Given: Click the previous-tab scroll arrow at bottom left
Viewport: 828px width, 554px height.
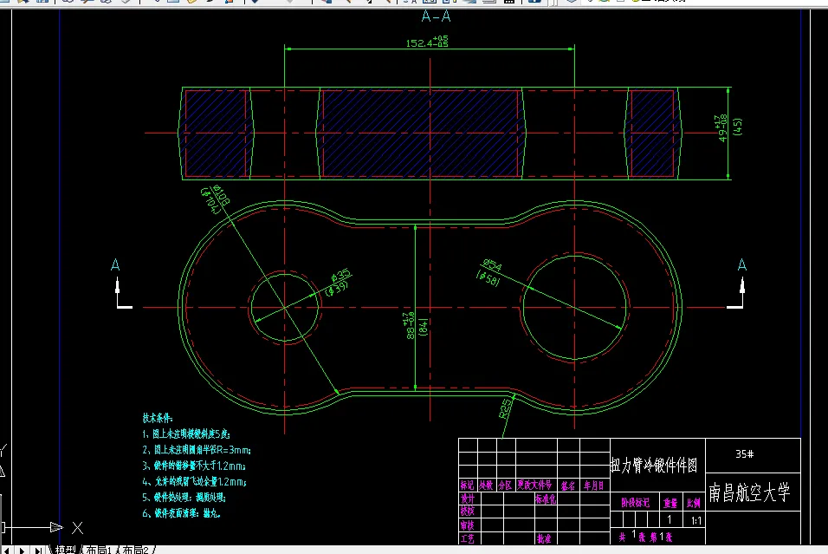Looking at the screenshot, I should 6,551.
